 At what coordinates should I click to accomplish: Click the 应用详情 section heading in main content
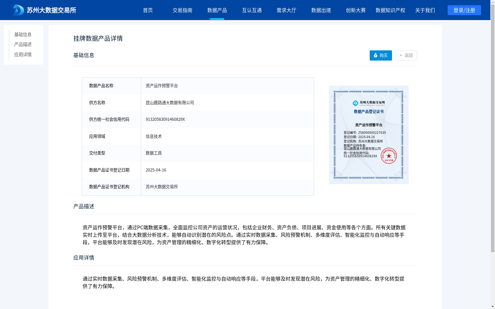click(84, 258)
